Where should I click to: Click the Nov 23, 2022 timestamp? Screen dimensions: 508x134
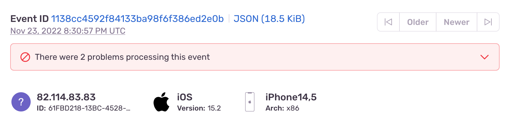point(68,31)
